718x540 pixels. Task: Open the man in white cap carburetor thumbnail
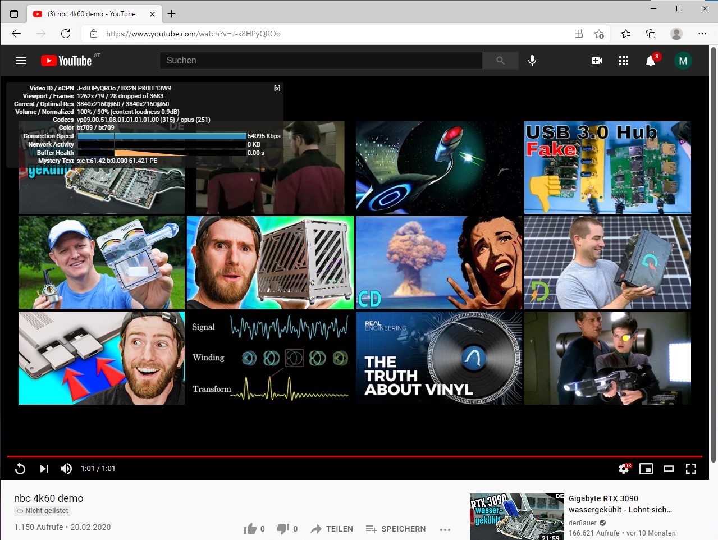pyautogui.click(x=102, y=263)
